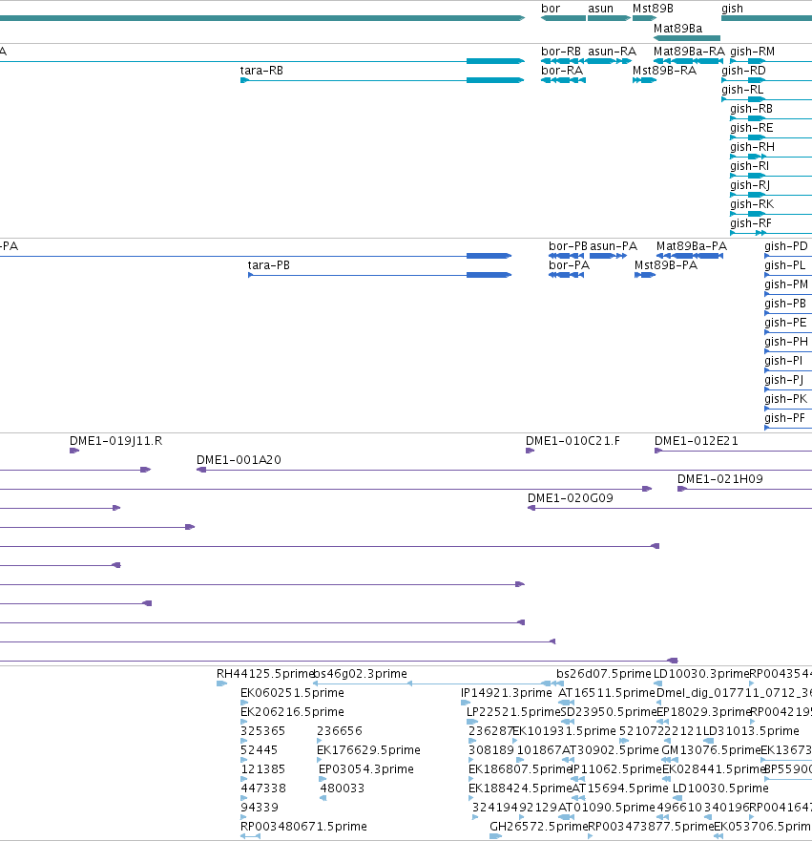812x841 pixels.
Task: Click the 447338 EST label
Action: (x=263, y=788)
